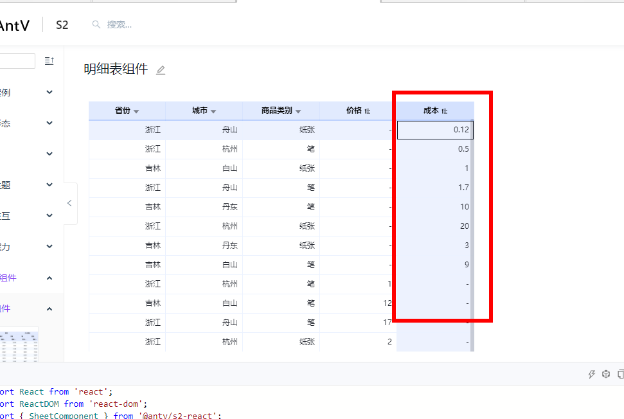
Task: Open the 城市 column filter dropdown
Action: coord(213,110)
